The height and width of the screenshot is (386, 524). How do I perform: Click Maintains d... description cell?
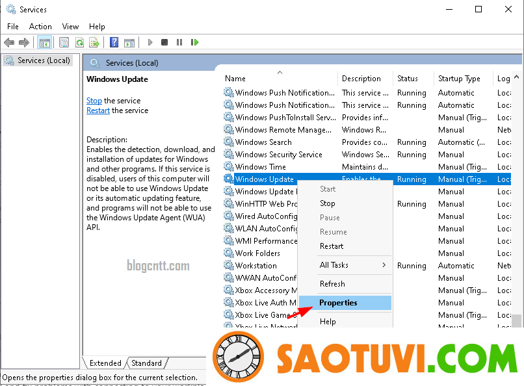[x=365, y=166]
